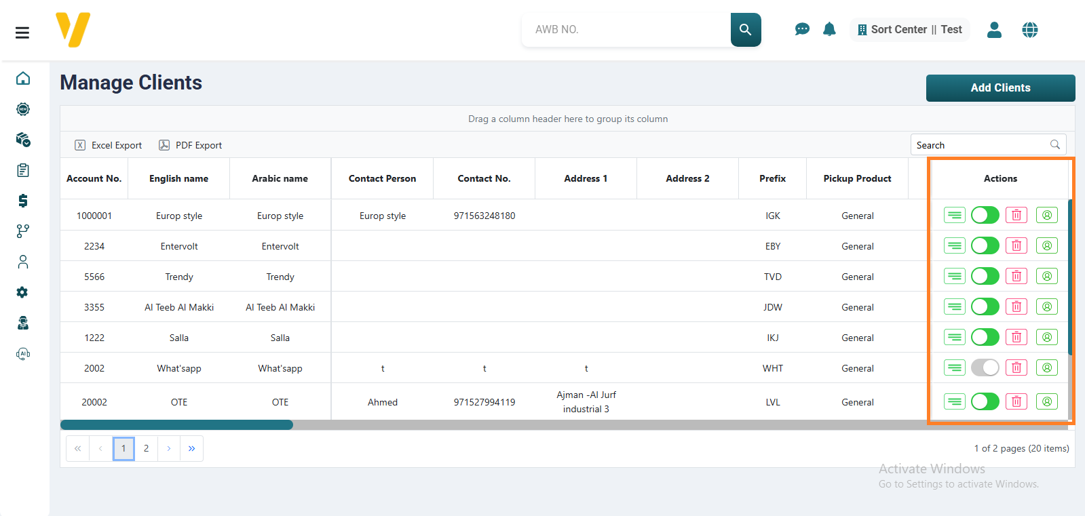Select page 2 in pagination

(146, 448)
